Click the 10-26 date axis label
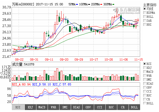 [109, 60]
